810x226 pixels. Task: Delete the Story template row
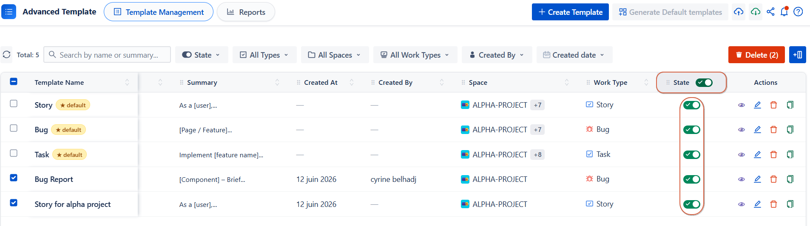[x=773, y=105]
